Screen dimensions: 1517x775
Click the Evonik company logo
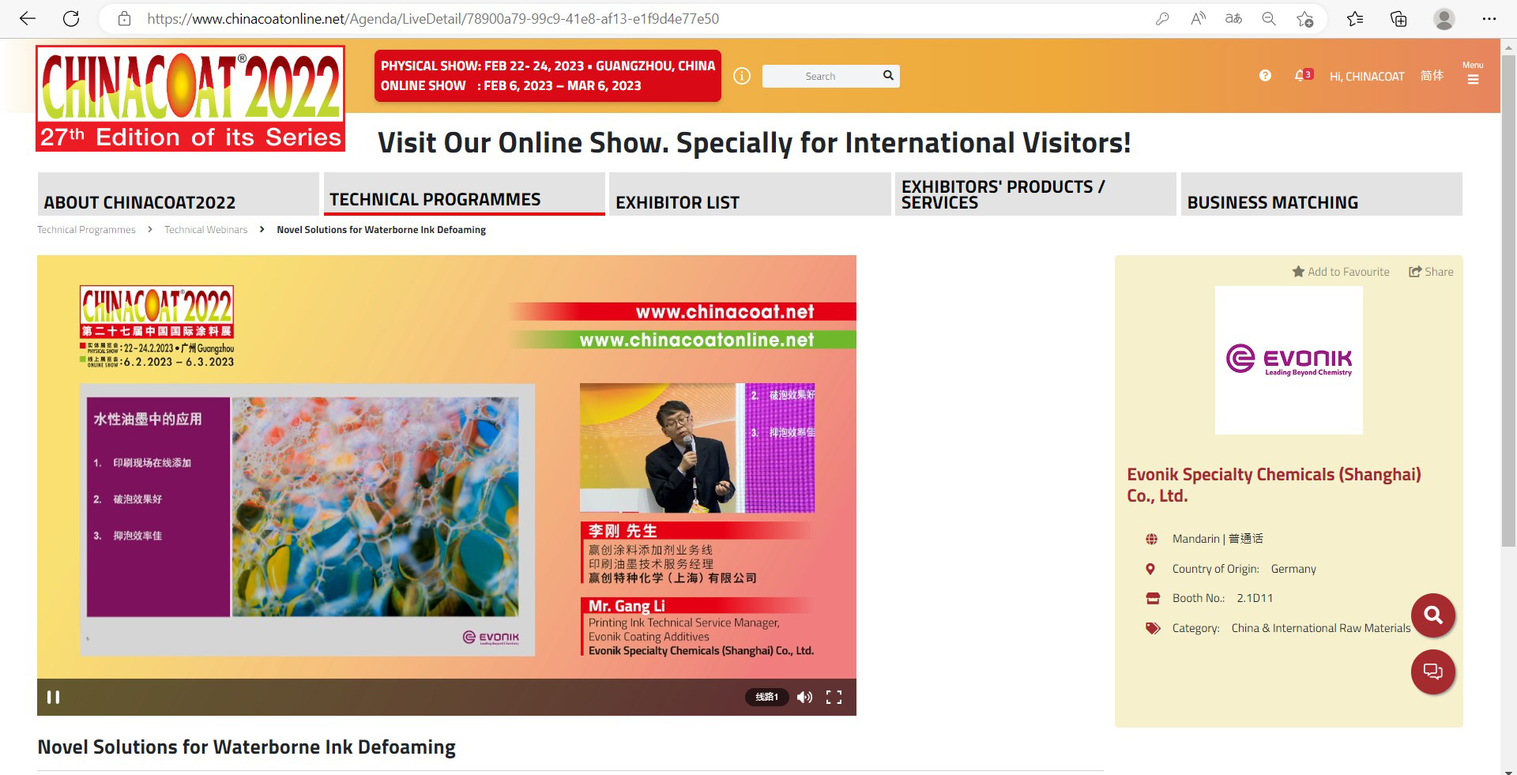[1289, 360]
